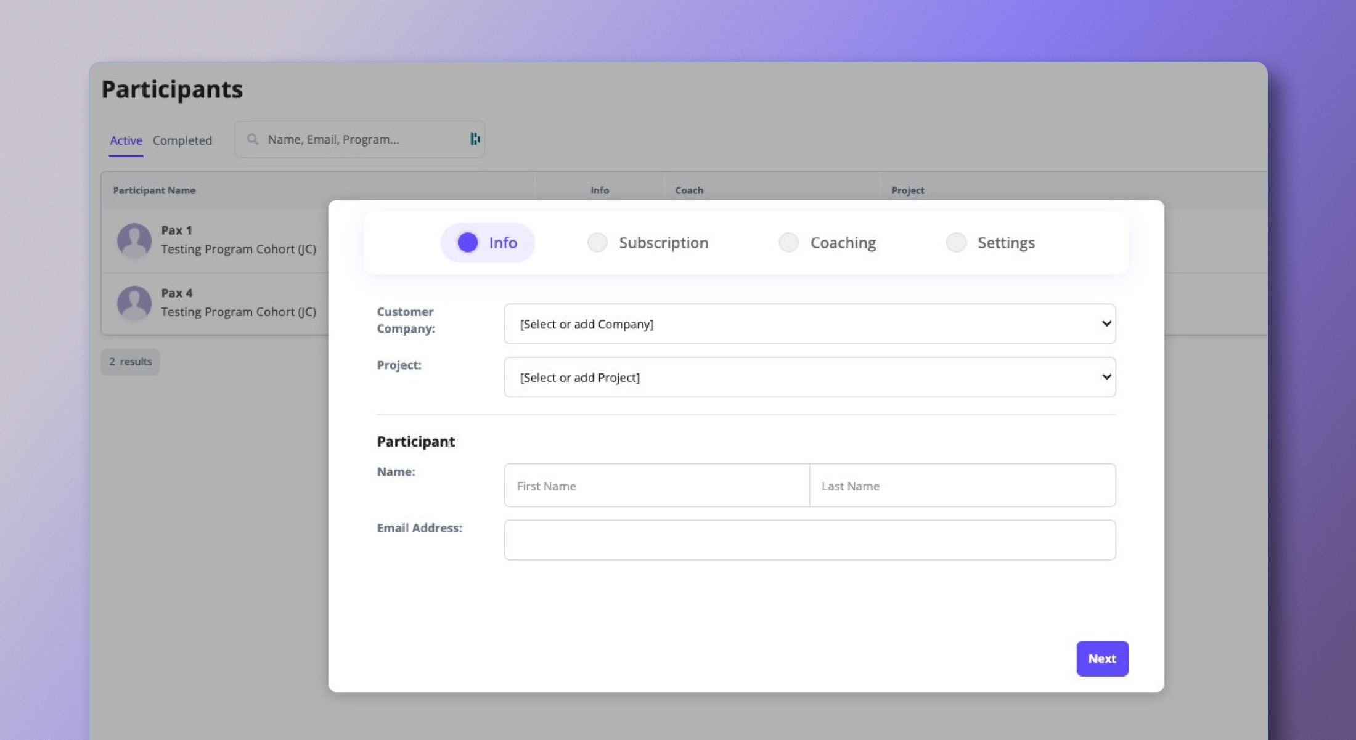Open the Customer Company dropdown
This screenshot has width=1356, height=740.
(809, 324)
